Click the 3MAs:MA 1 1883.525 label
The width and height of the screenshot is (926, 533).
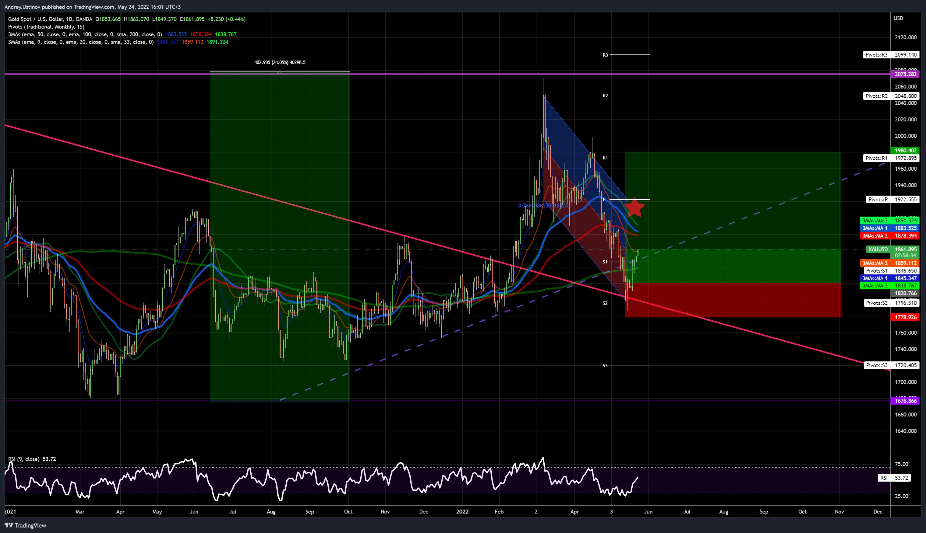tap(889, 228)
